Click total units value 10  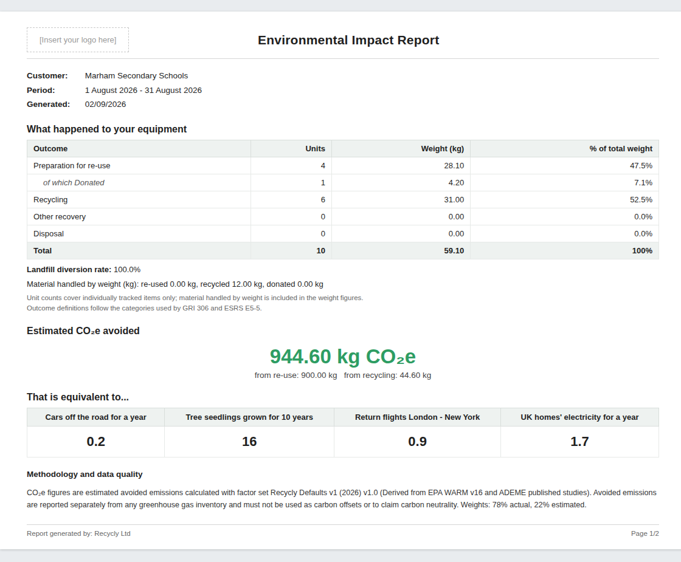point(321,250)
